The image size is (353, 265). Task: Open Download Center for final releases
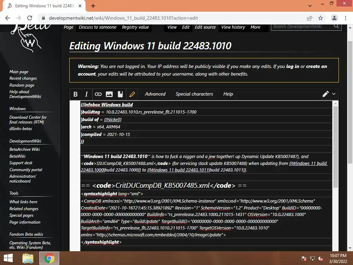pyautogui.click(x=28, y=119)
